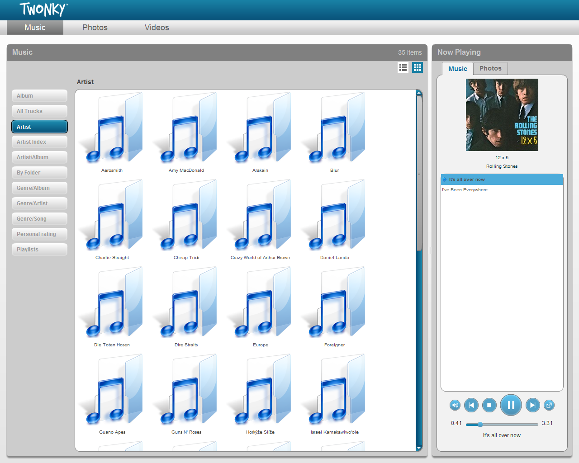Click the playback progress slider handle
Image resolution: width=579 pixels, height=463 pixels.
click(480, 424)
